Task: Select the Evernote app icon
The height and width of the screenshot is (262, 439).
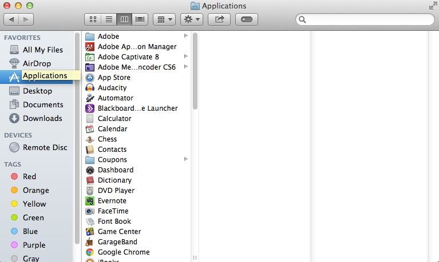Action: (x=90, y=201)
